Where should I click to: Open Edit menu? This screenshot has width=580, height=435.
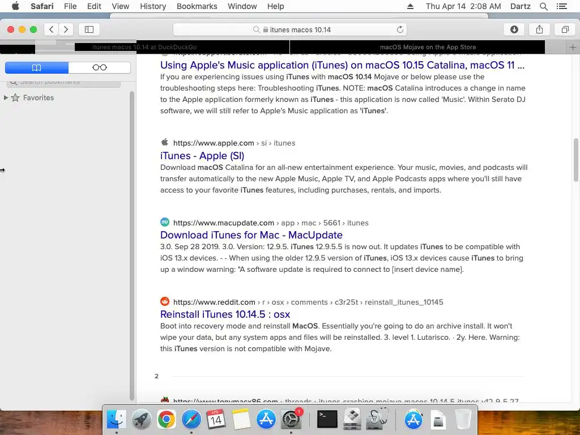(x=94, y=6)
